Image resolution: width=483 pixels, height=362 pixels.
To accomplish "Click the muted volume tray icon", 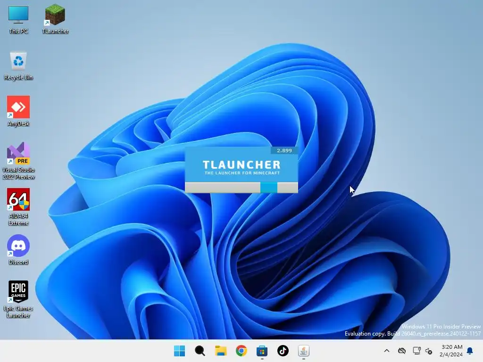I will (x=428, y=351).
